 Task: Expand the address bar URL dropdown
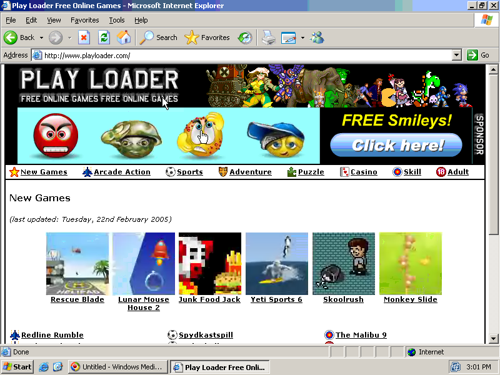[457, 55]
